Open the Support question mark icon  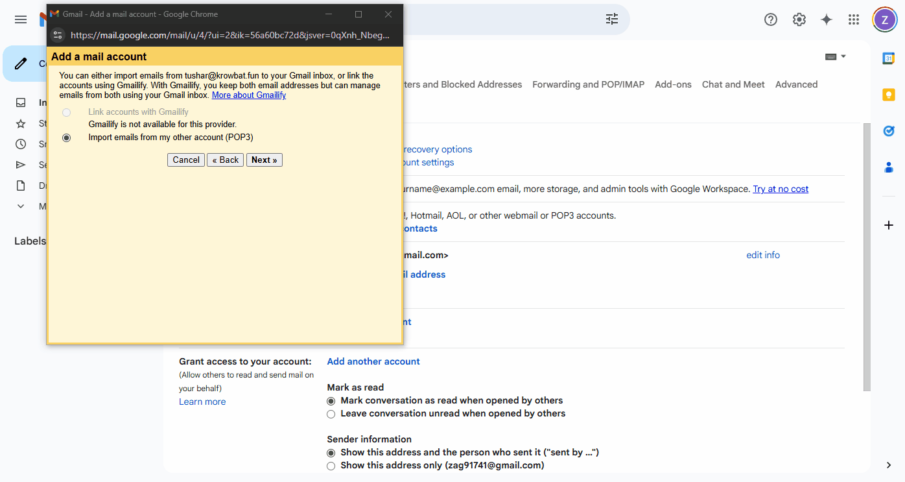771,19
